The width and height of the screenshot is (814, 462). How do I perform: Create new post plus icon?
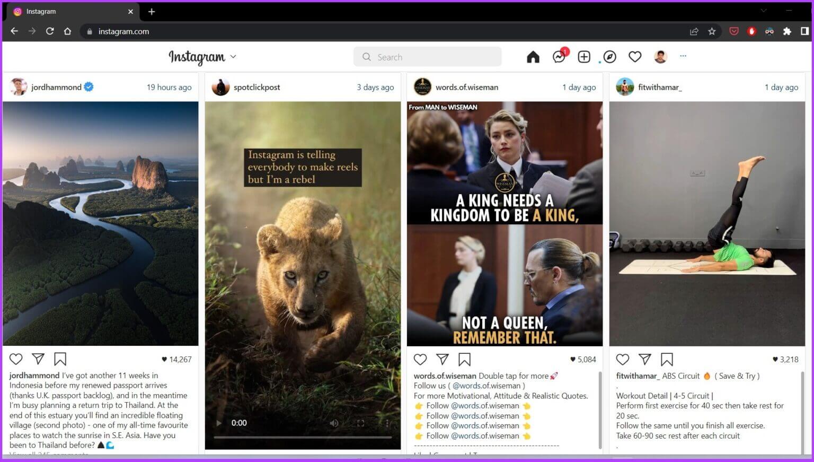pos(584,57)
